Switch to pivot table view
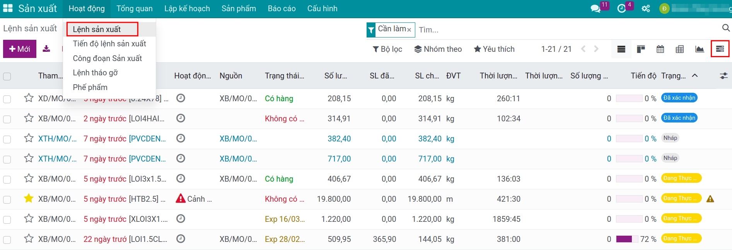 tap(679, 49)
